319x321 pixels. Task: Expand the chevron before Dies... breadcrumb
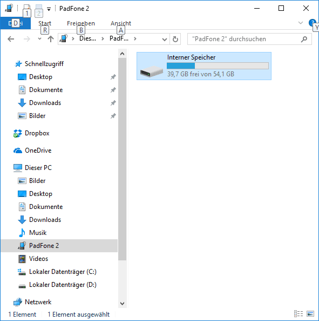tap(73, 38)
